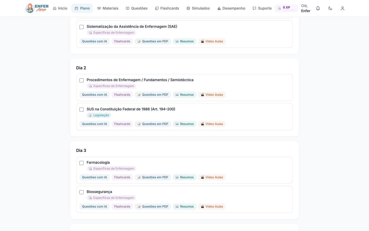Tick the Biossegurança checkbox

(x=81, y=192)
